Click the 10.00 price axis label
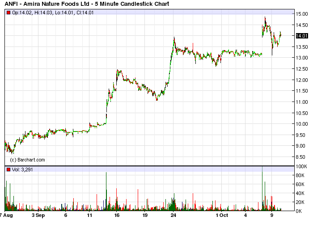The width and height of the screenshot is (313, 229). point(302,124)
